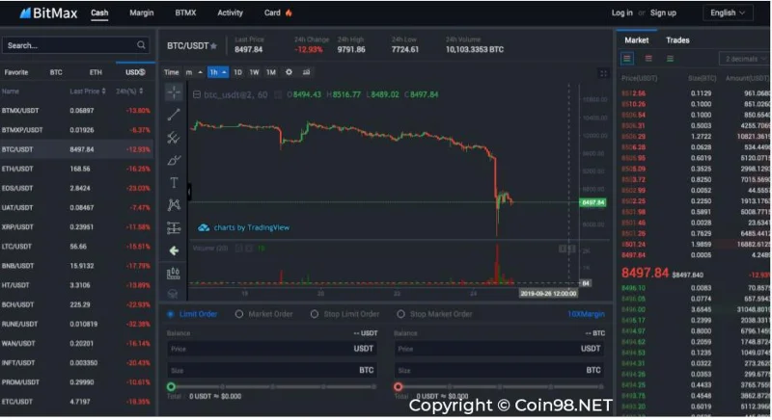
Task: Open the chart indicators icon
Action: [x=306, y=72]
